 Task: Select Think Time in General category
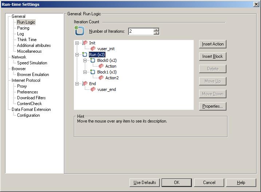pyautogui.click(x=27, y=40)
